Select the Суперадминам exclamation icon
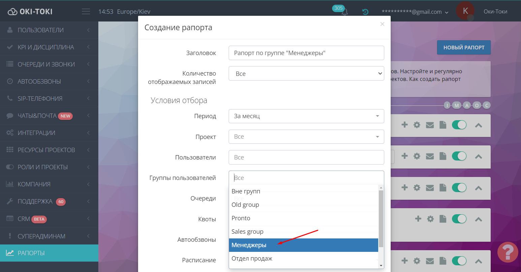 tap(10, 236)
